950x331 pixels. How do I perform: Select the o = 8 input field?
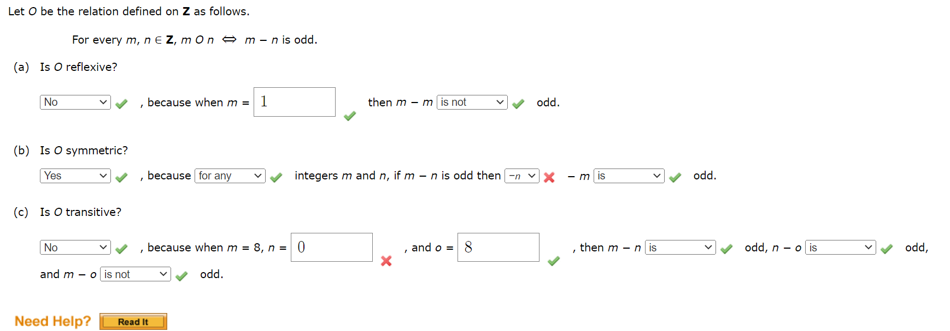498,247
